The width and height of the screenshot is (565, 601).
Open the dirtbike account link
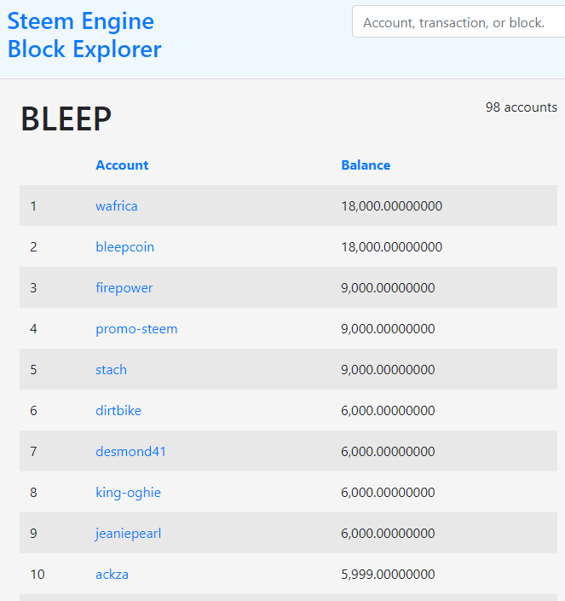coord(118,411)
